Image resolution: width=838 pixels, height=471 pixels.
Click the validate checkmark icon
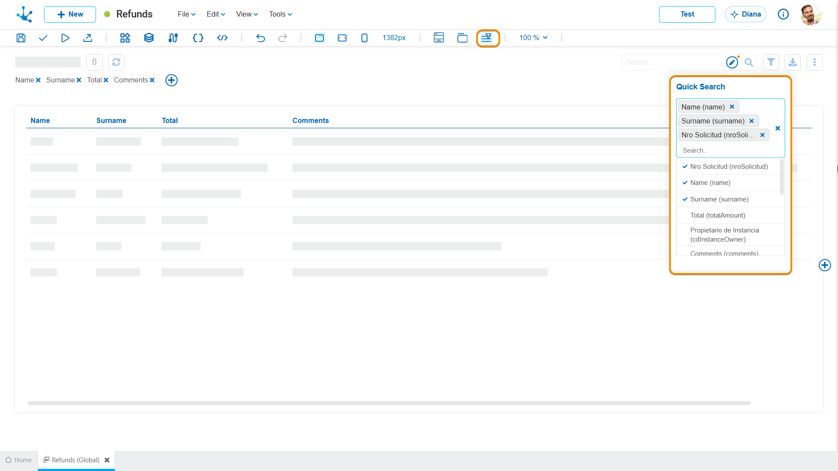pos(43,38)
